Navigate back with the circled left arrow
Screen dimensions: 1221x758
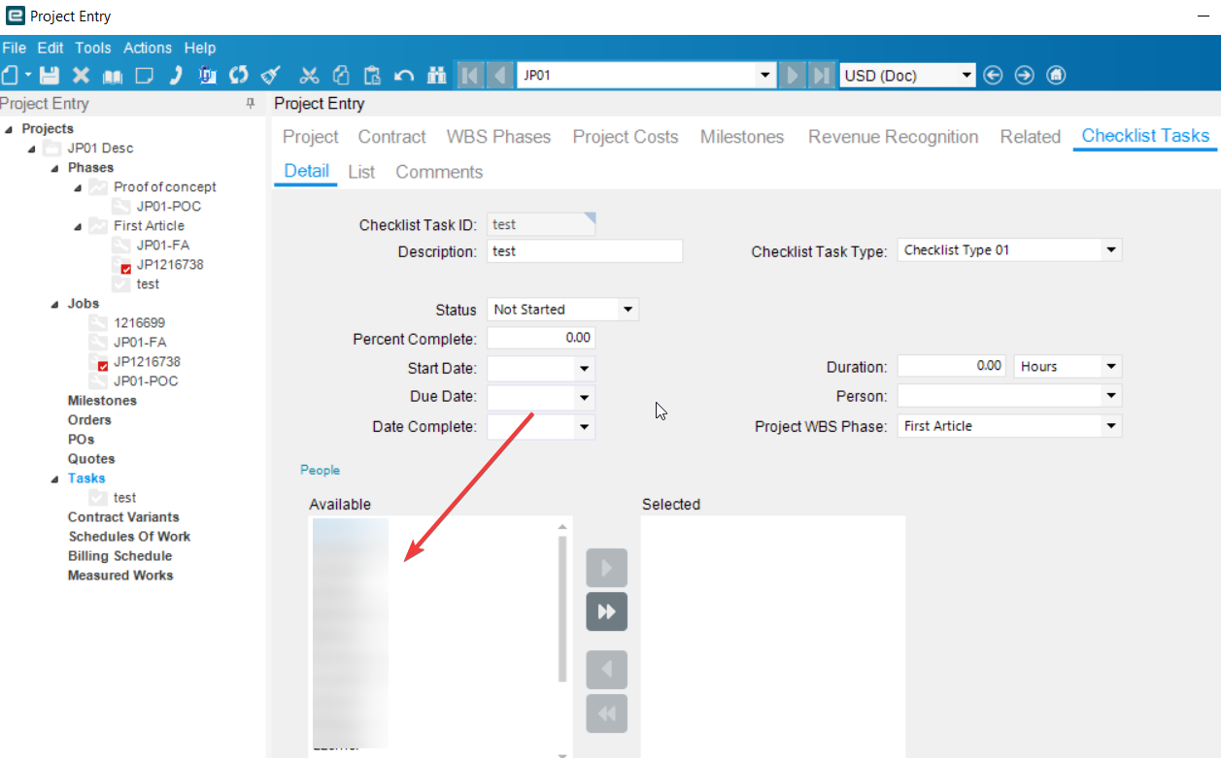pos(993,76)
